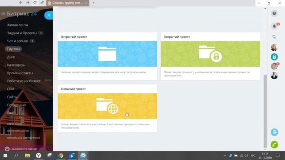Open Чат и звонки menu item
285x160 pixels.
pyautogui.click(x=17, y=41)
